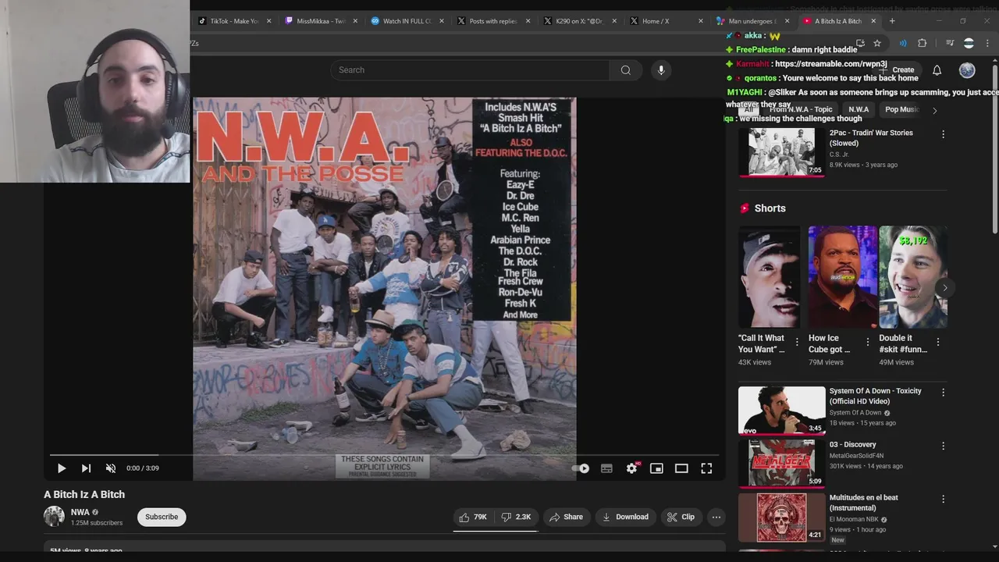
Task: Click the video progress bar
Action: click(384, 454)
